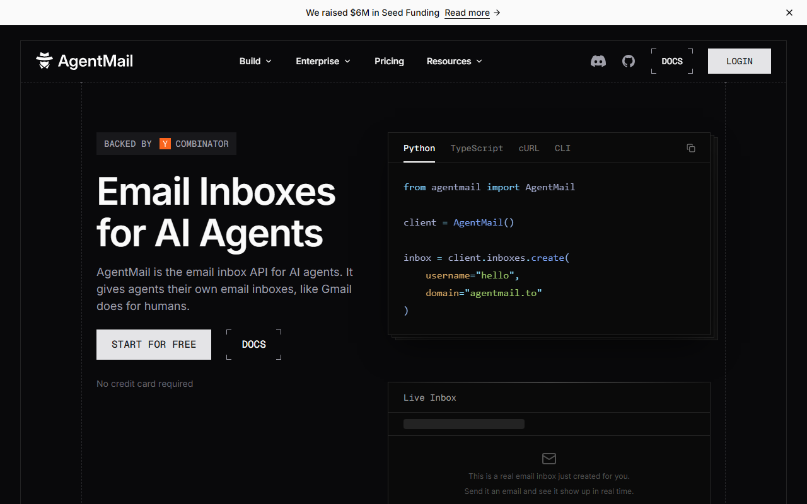
Task: Click the "We raised $6M in Seed Funding" text
Action: coord(373,13)
